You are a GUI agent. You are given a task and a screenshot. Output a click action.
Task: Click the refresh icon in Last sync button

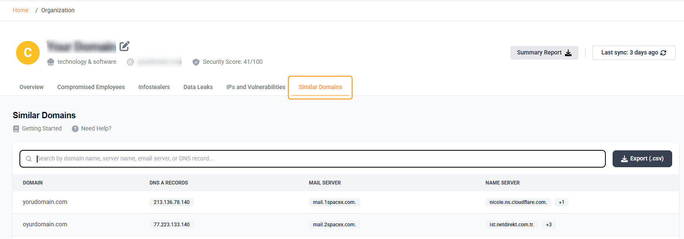663,53
